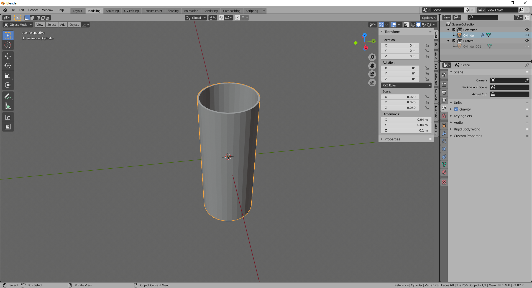The image size is (532, 288).
Task: Toggle the Gravity checkbox
Action: [456, 109]
